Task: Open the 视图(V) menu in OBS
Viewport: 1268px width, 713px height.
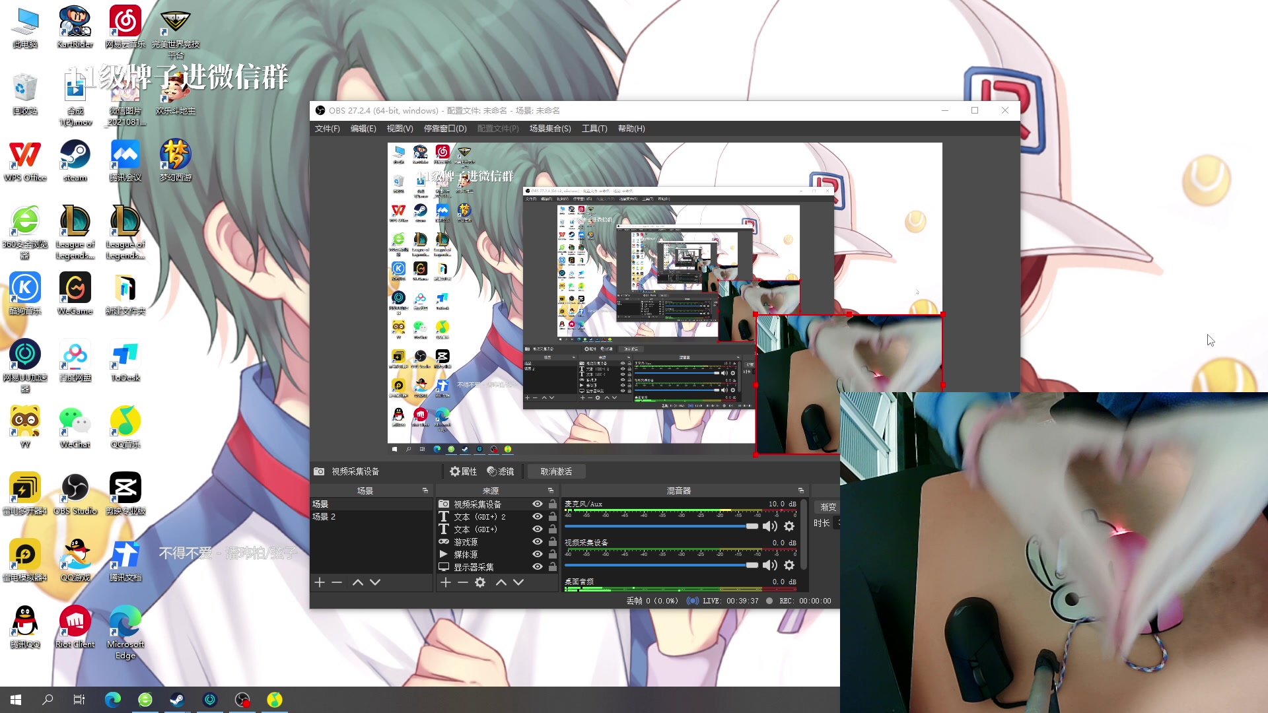Action: 400,129
